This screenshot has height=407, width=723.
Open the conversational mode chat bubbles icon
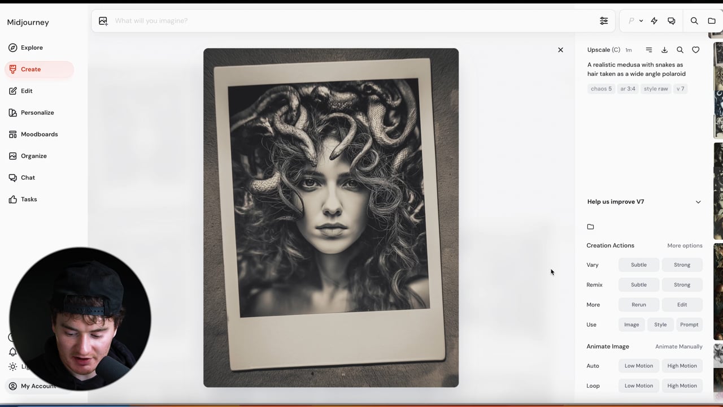(671, 21)
